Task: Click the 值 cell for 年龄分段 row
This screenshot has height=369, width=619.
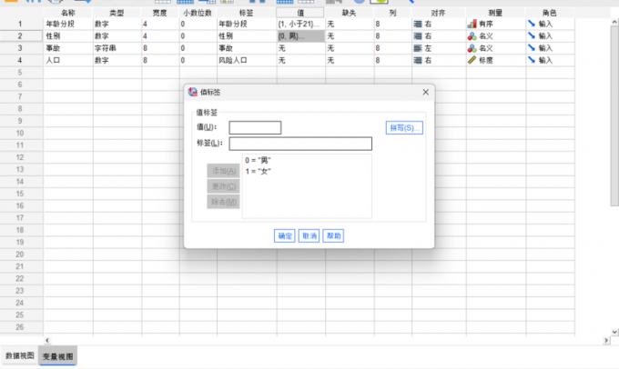Action: tap(299, 24)
